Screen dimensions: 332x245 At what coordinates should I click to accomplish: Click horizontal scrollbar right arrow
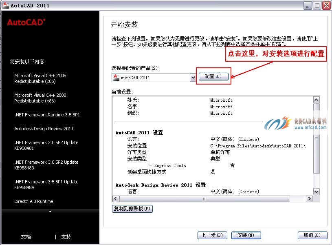[x=309, y=199]
